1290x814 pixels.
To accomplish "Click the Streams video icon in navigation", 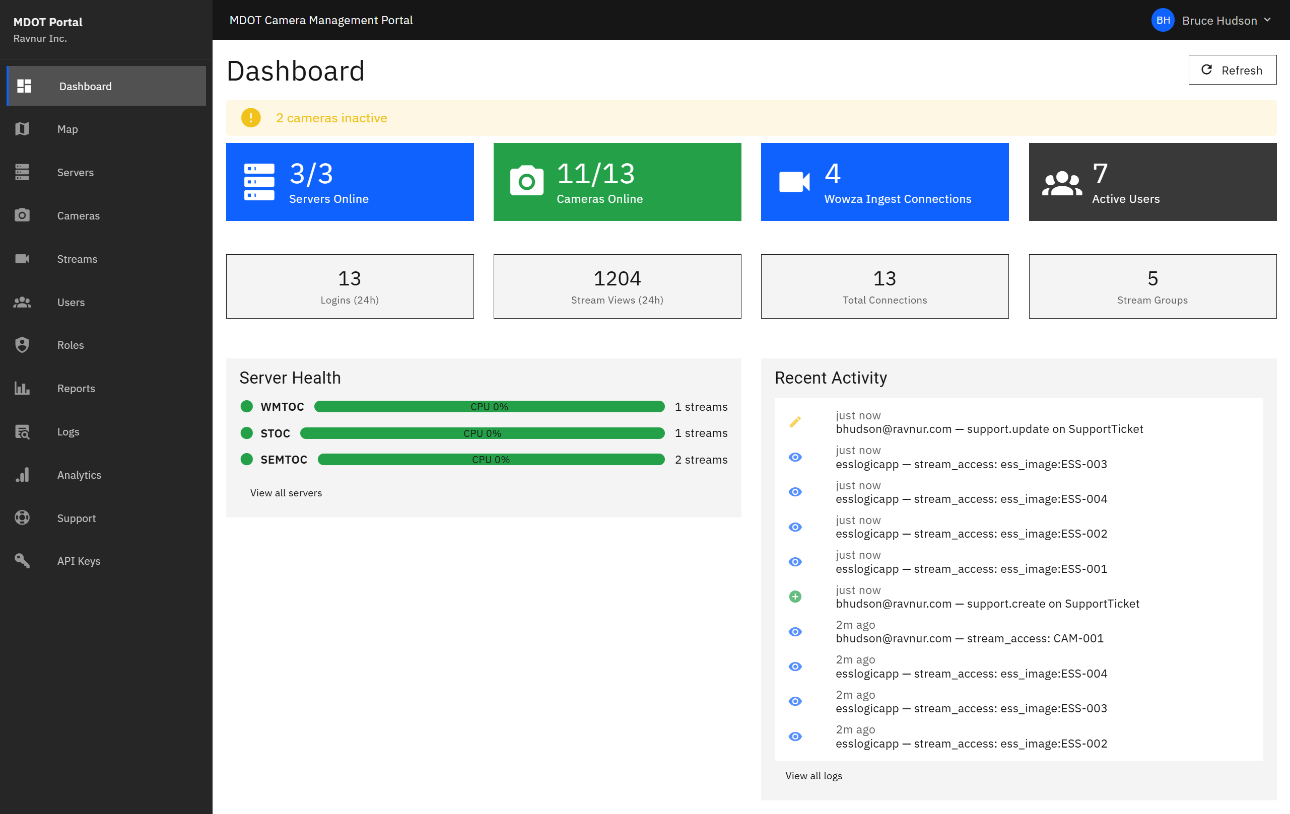I will coord(22,259).
